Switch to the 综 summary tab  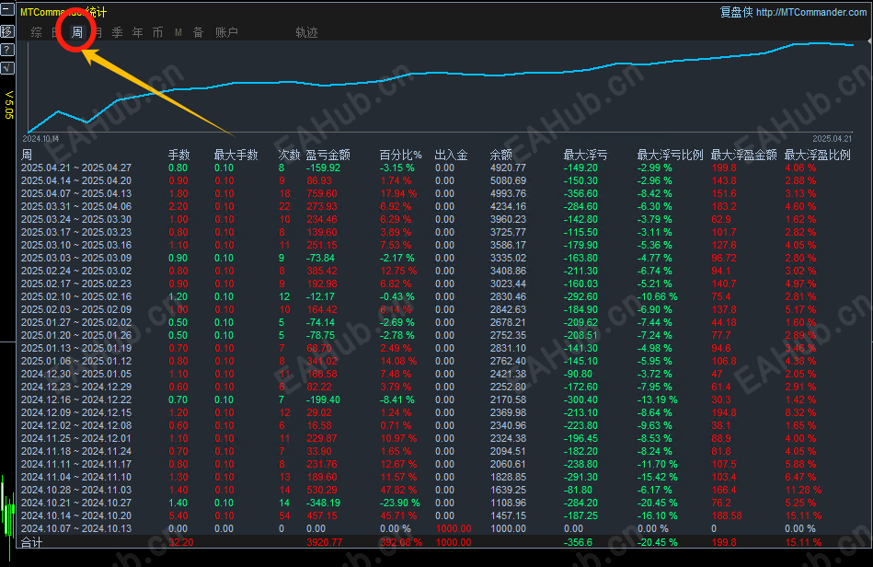(36, 33)
